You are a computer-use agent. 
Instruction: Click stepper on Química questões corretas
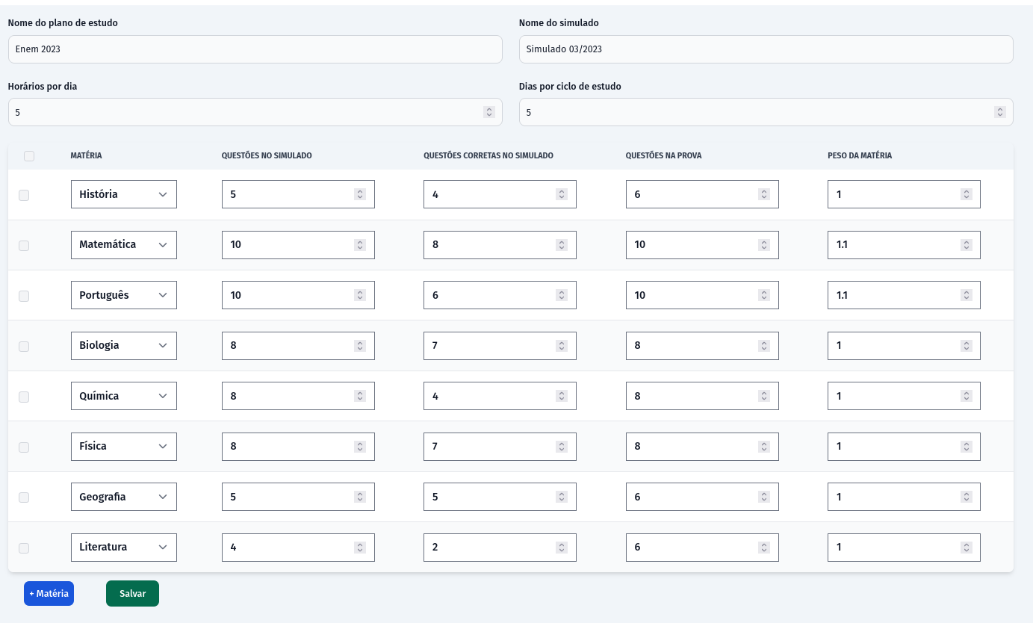click(562, 396)
